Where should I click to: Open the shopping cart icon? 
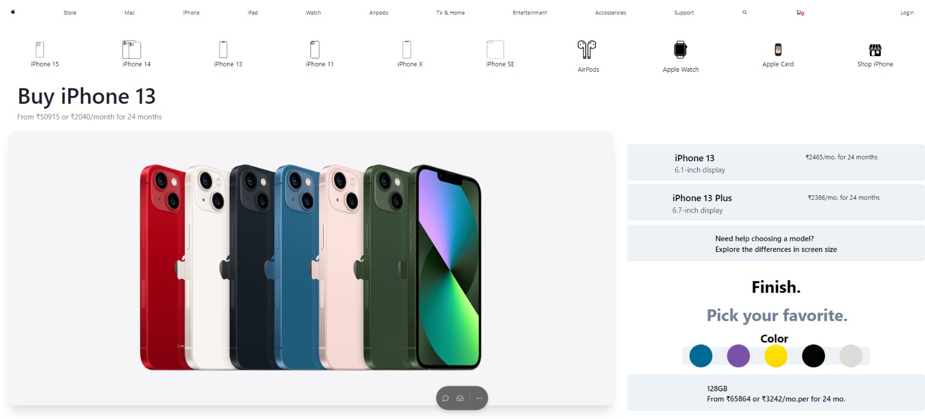(800, 13)
